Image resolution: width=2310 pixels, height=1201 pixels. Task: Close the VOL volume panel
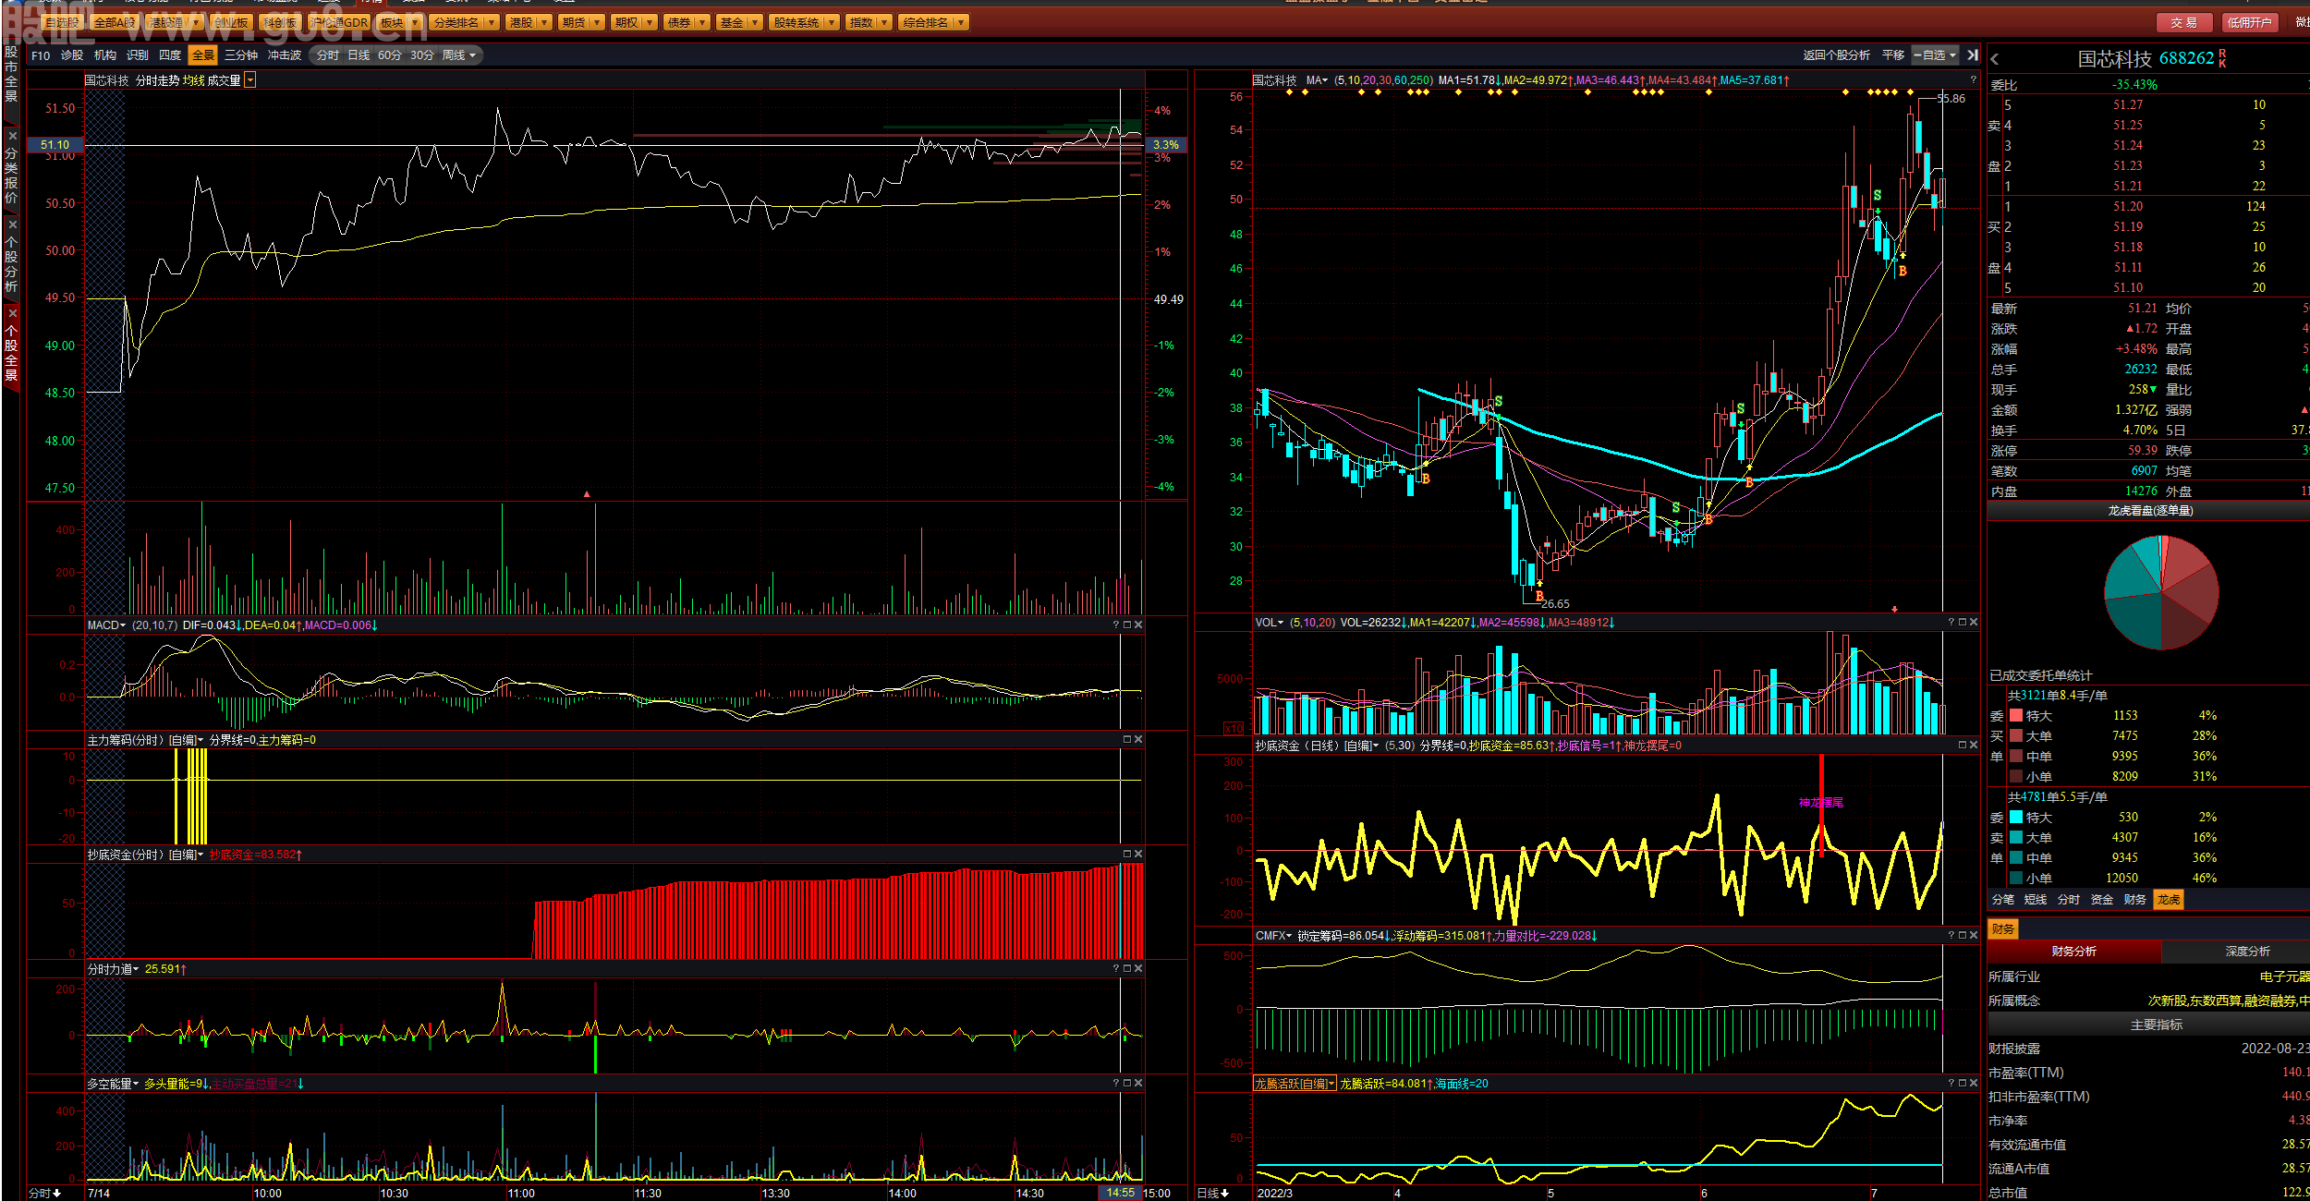tap(1974, 623)
